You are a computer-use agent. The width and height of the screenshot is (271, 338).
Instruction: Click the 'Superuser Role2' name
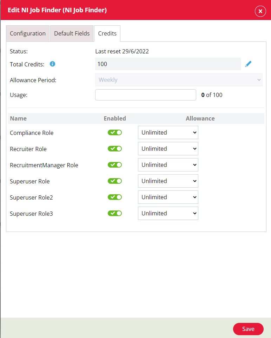click(x=31, y=198)
